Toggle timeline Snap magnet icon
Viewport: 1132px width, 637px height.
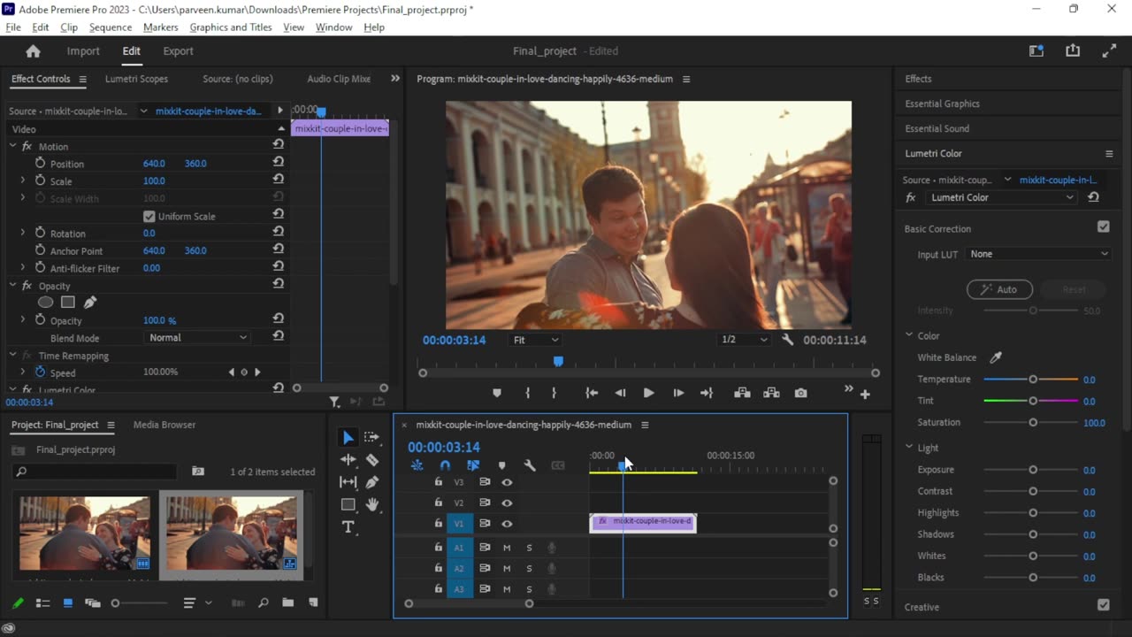pyautogui.click(x=445, y=465)
